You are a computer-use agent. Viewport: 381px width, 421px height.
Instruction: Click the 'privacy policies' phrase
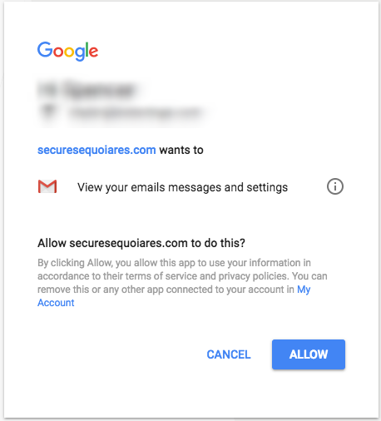[253, 276]
